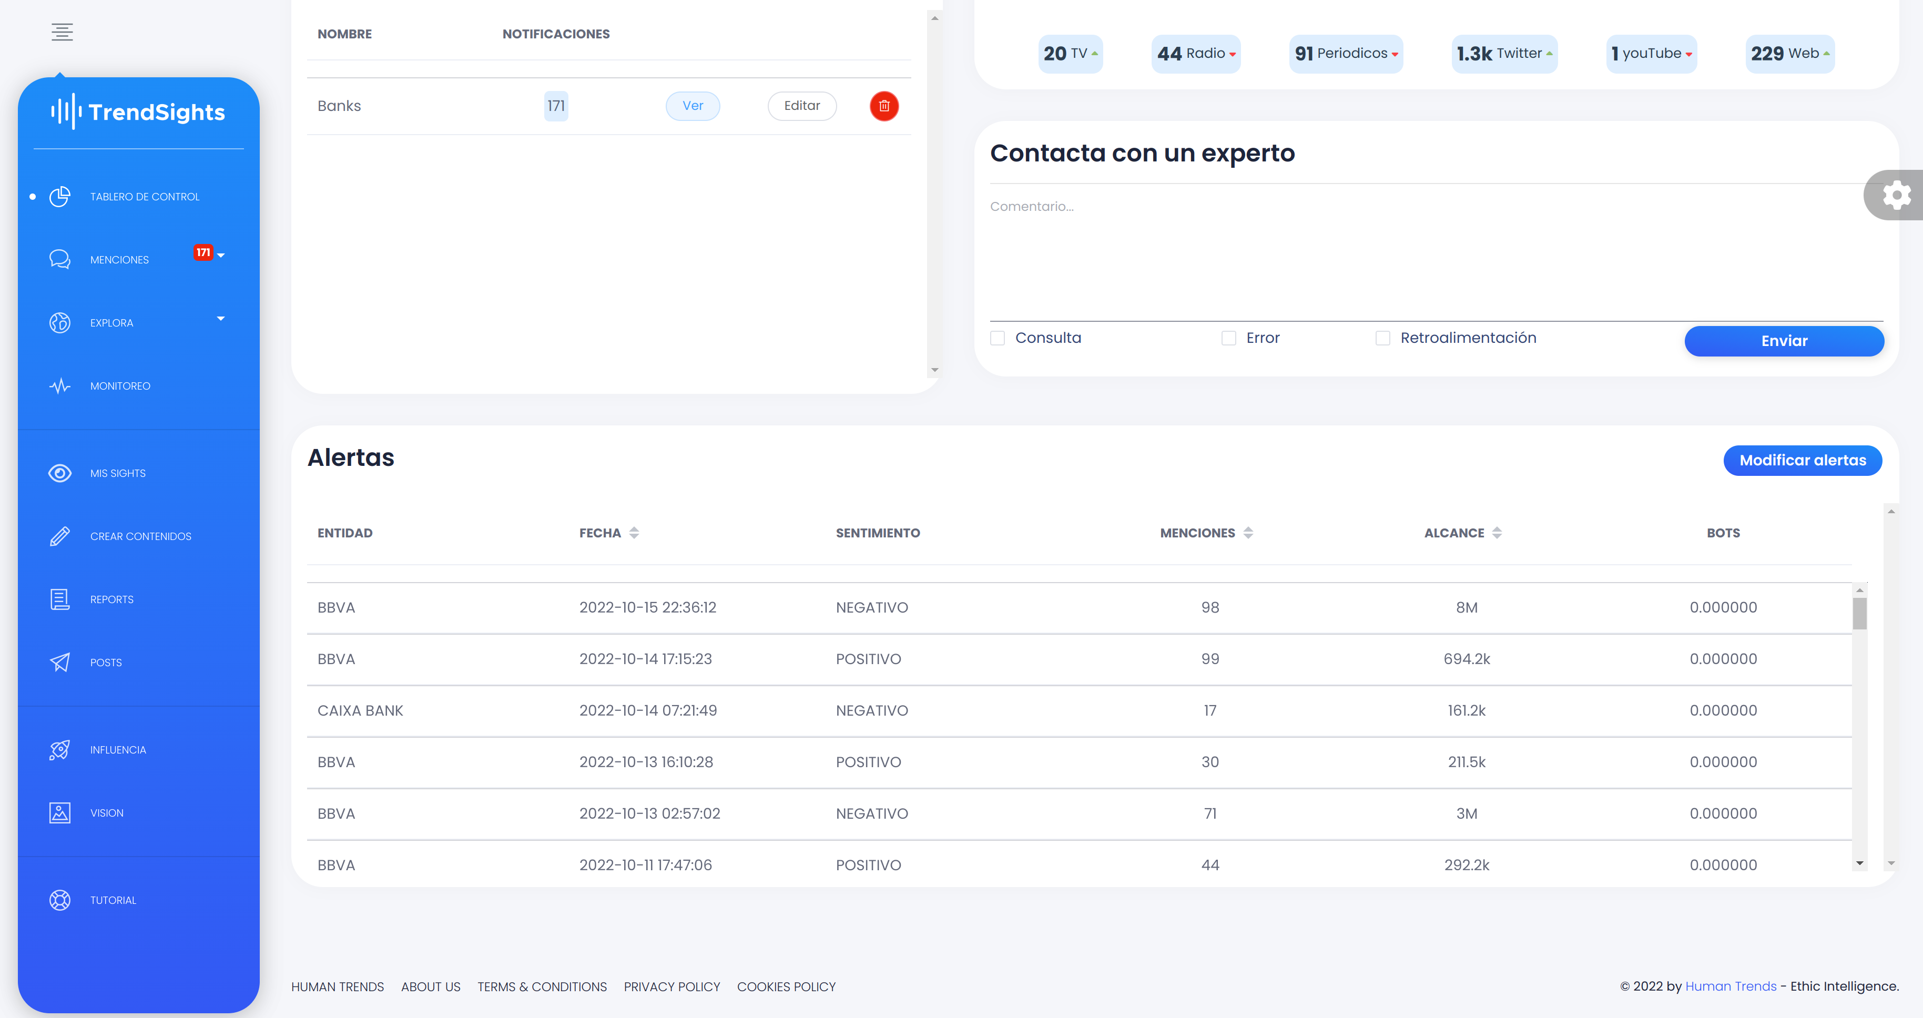Open the Human Trends copyright link
Image resolution: width=1923 pixels, height=1018 pixels.
[x=1731, y=986]
